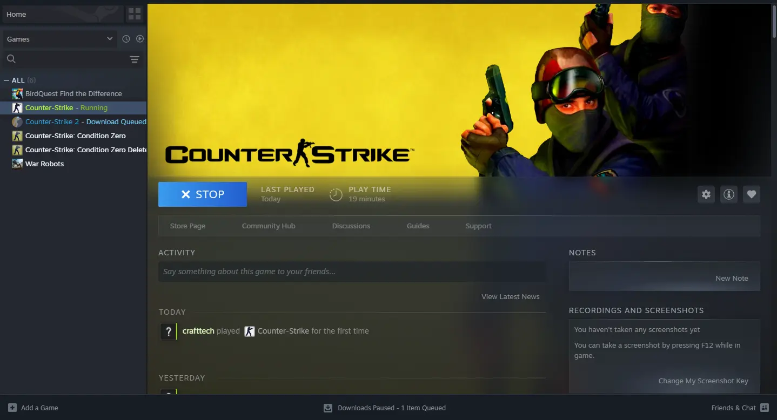Click the Counter-Strike link in Today's activity
777x420 pixels.
pos(283,331)
